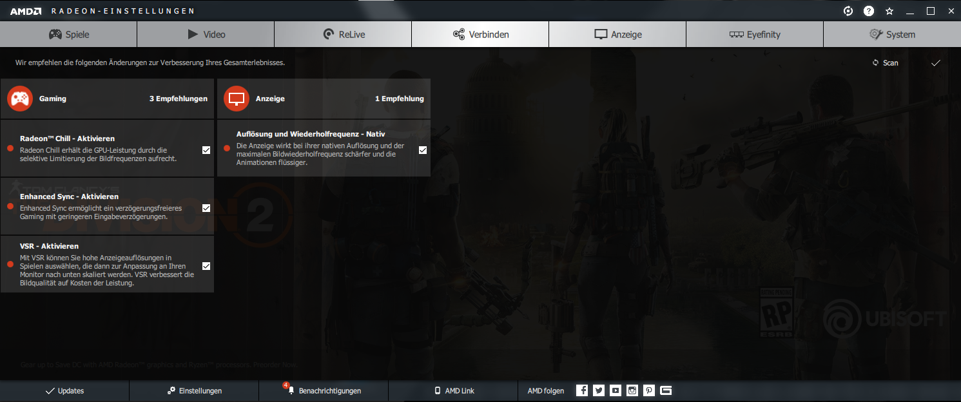
Task: Uncheck Auflösung und Wiederholfrequenz checkbox
Action: coord(423,150)
